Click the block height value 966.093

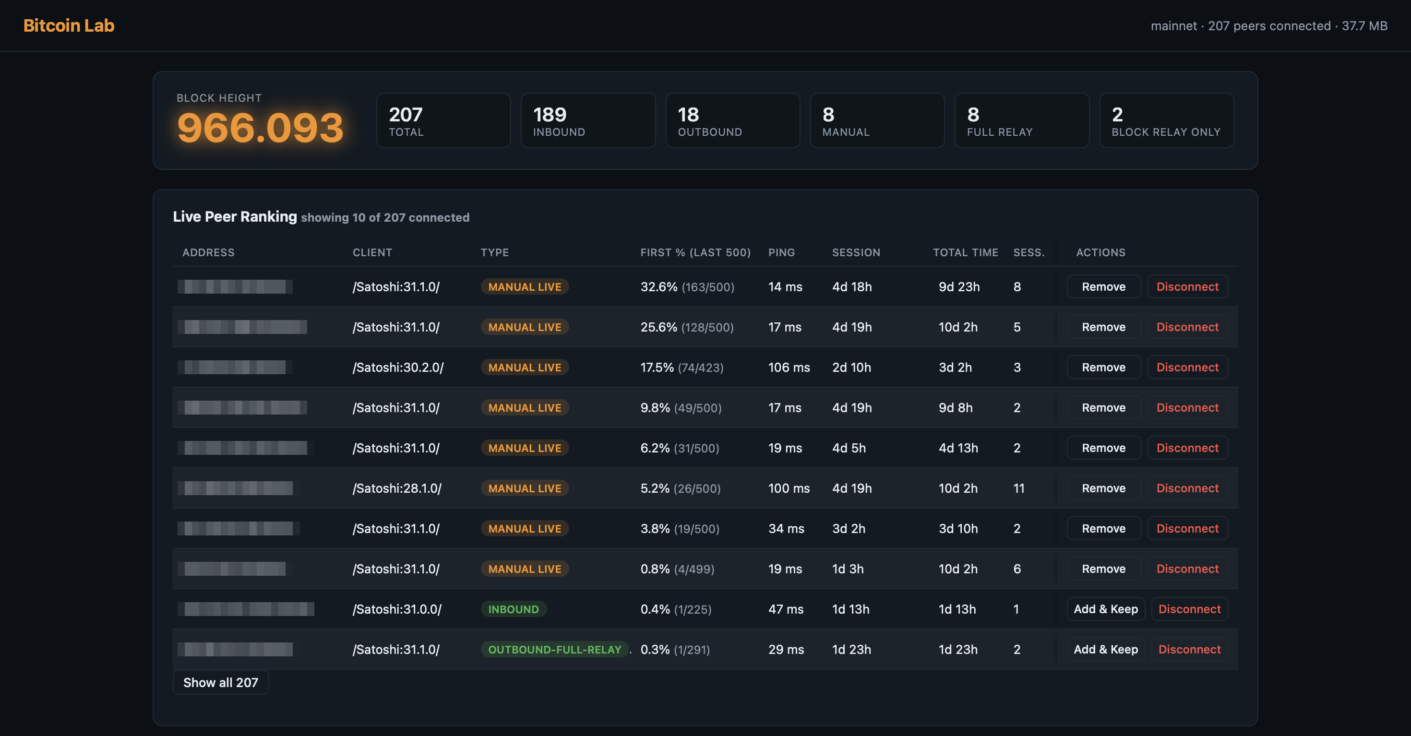[x=260, y=128]
